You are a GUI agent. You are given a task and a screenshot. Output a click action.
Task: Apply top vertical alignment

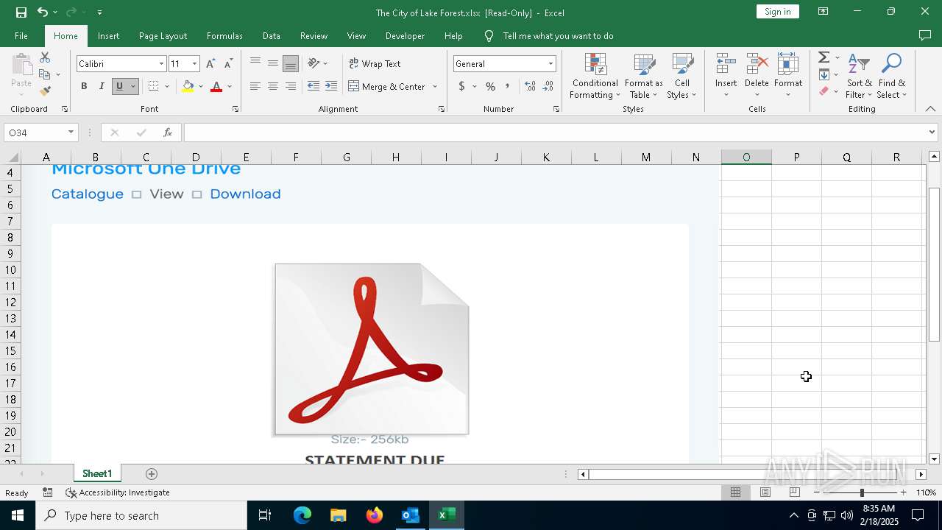255,63
